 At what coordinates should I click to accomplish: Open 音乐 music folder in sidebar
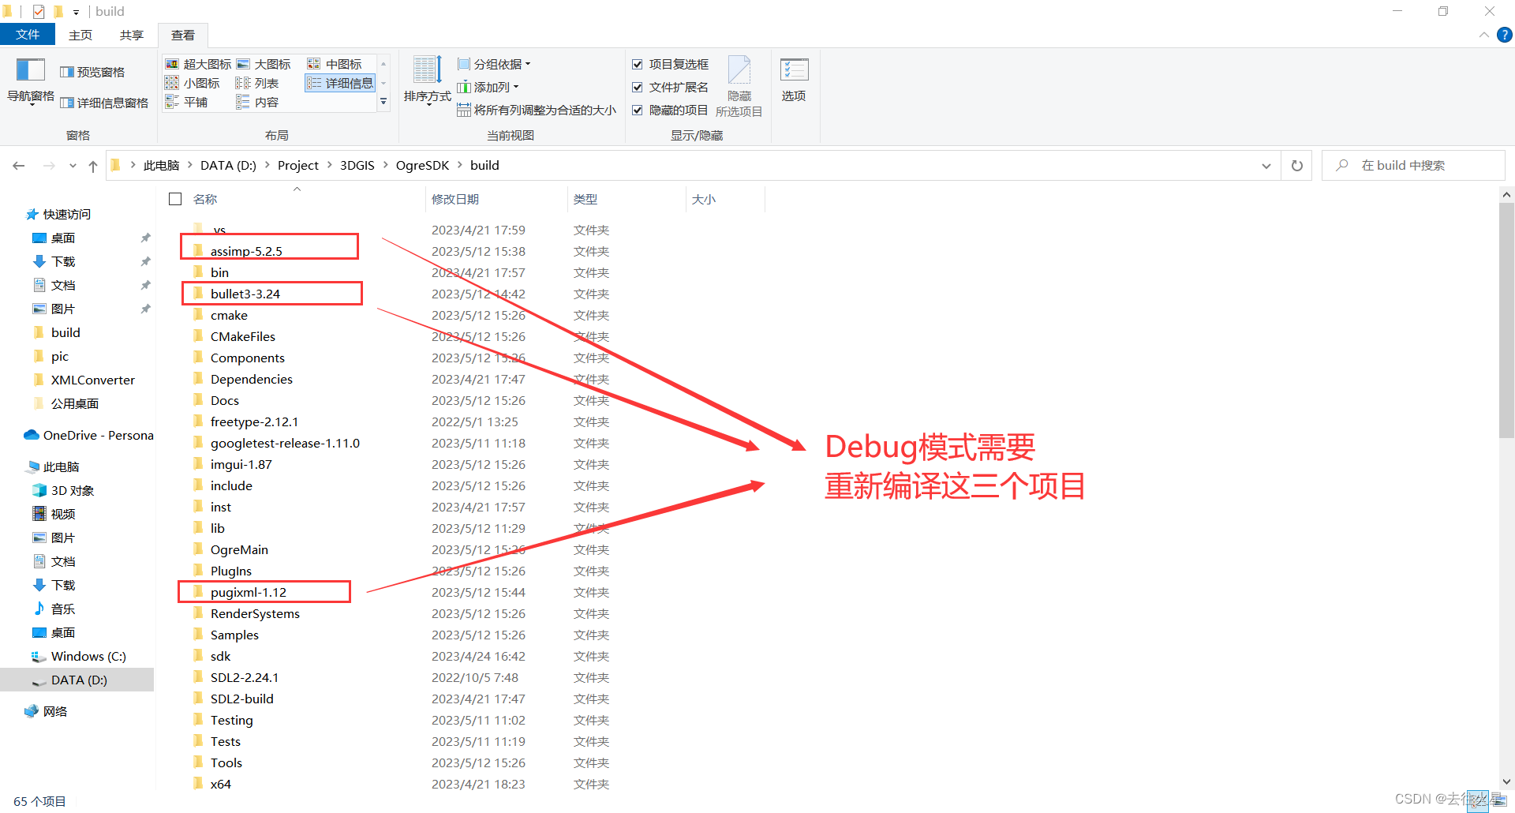(x=54, y=609)
